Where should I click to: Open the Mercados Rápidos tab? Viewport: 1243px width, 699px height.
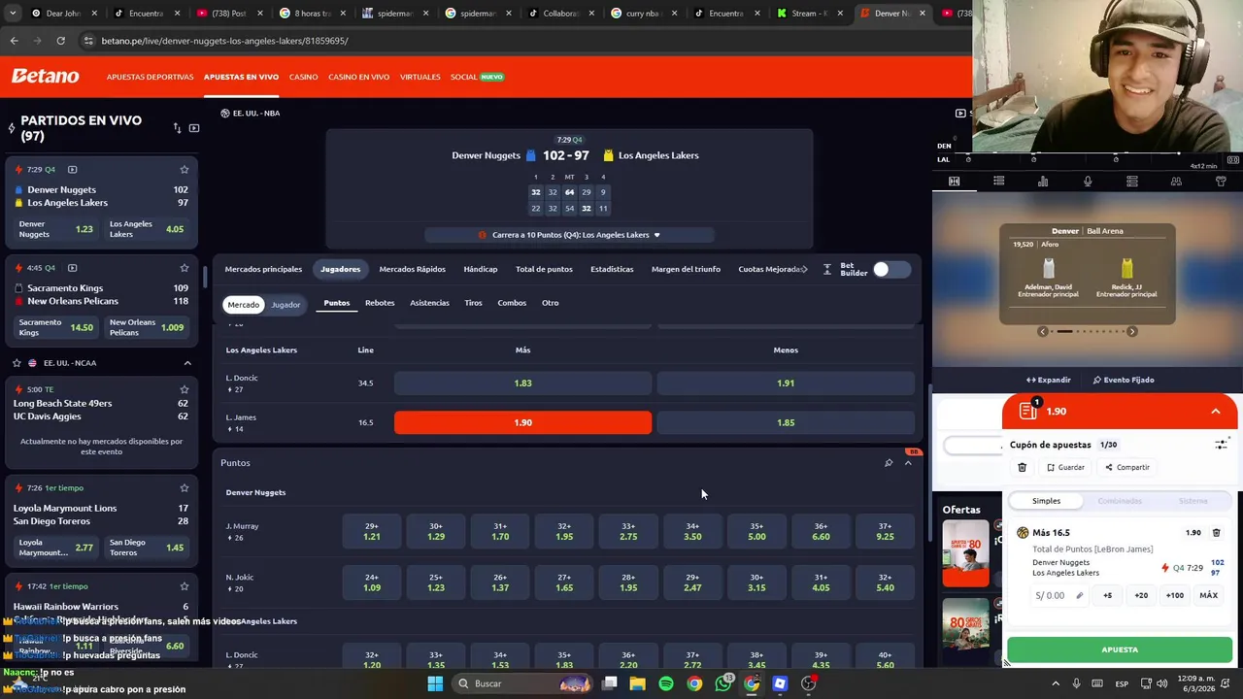(x=412, y=269)
